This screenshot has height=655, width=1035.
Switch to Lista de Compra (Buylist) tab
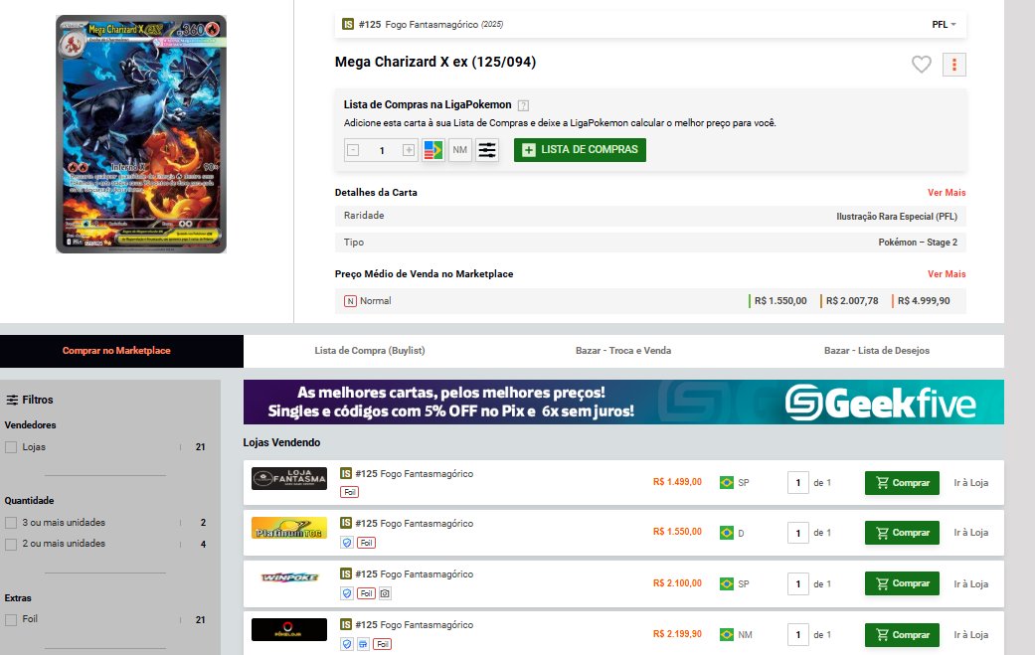pos(370,351)
